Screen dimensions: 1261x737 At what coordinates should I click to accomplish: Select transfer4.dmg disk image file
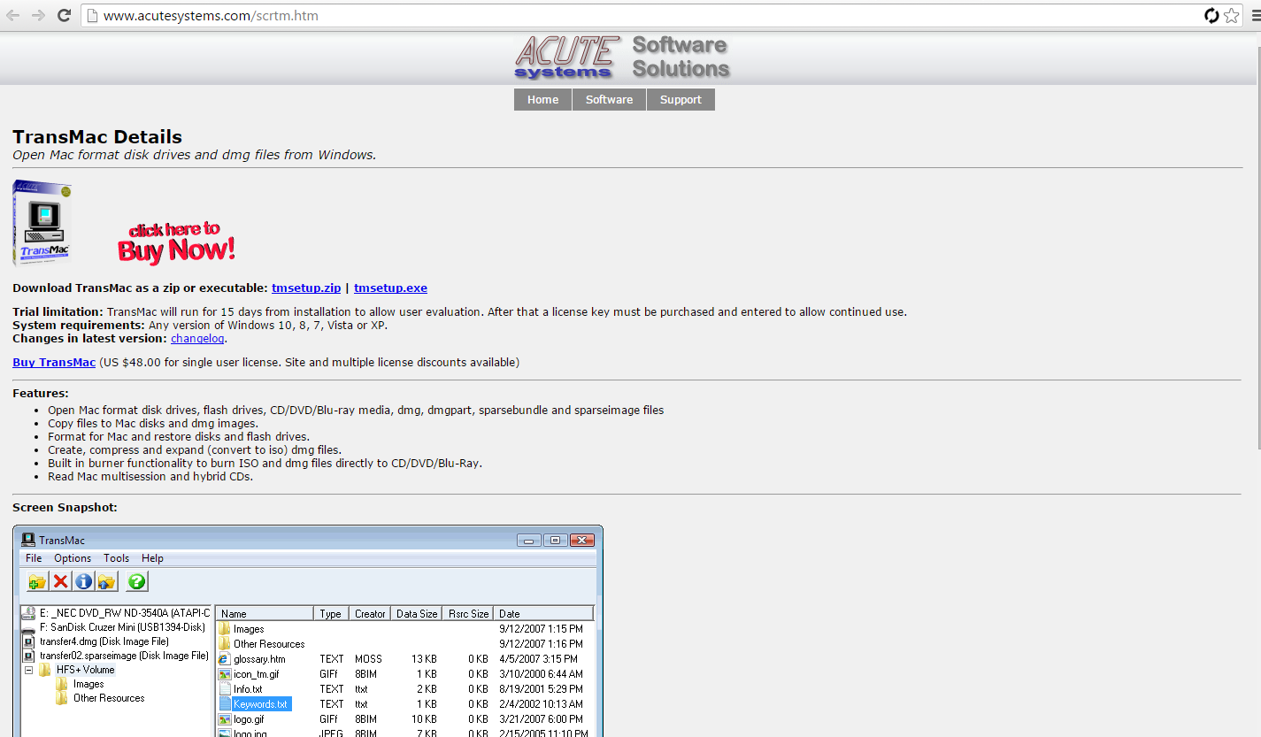click(104, 641)
